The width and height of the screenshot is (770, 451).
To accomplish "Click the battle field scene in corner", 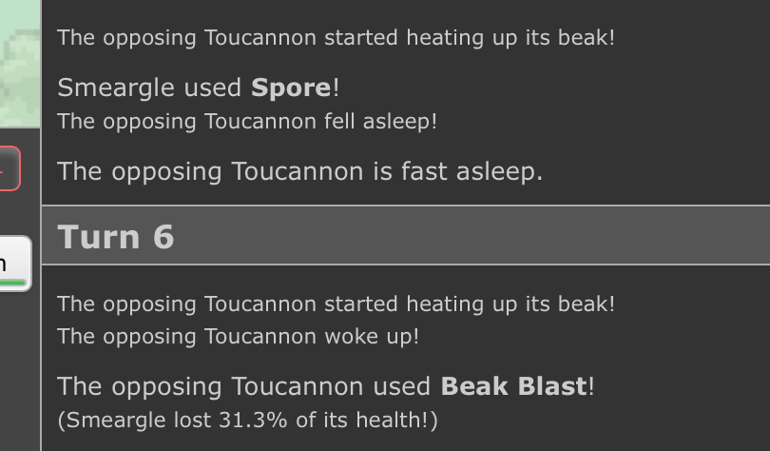I will (20, 63).
